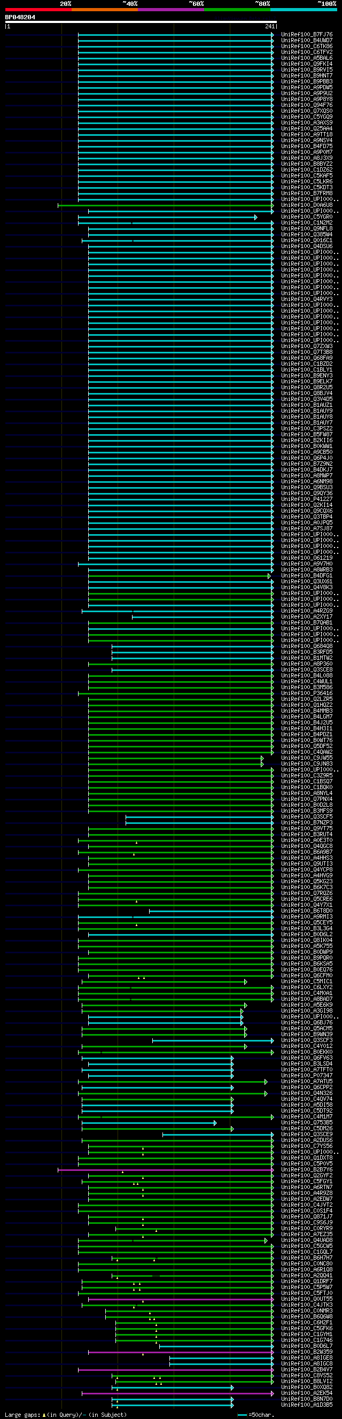Click the last hit UniRef100_A1D3B5

point(307,1405)
